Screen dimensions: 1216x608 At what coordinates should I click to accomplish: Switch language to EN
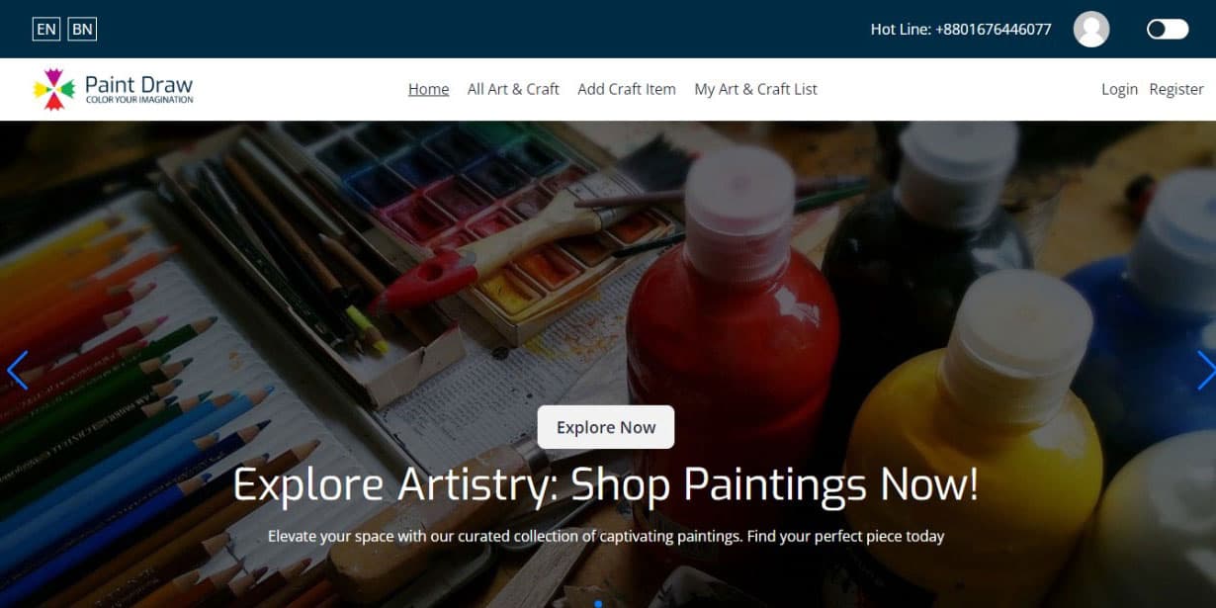(x=46, y=29)
